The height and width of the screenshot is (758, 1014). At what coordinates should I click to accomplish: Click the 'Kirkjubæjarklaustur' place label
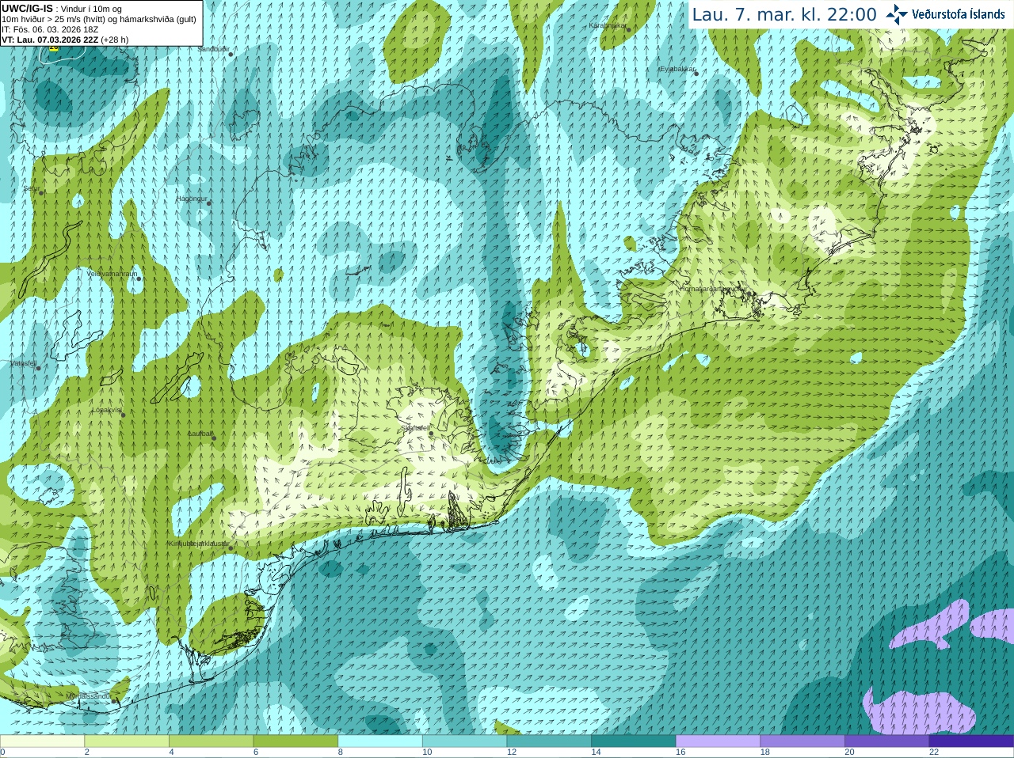(x=198, y=544)
